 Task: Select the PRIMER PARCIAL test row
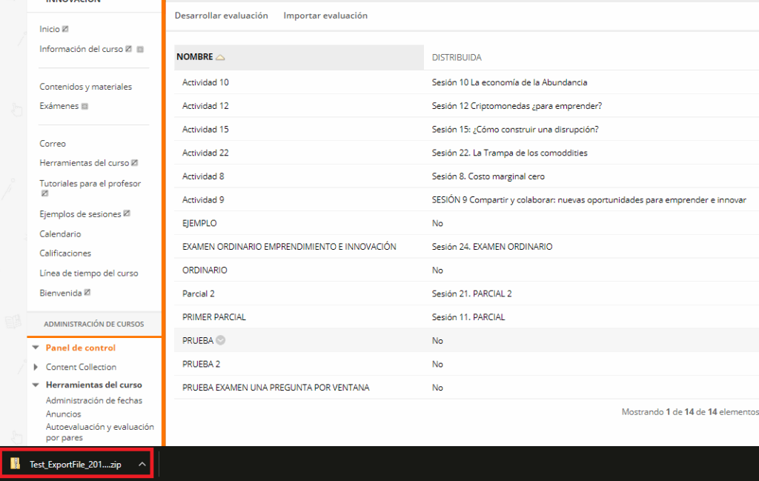point(214,317)
